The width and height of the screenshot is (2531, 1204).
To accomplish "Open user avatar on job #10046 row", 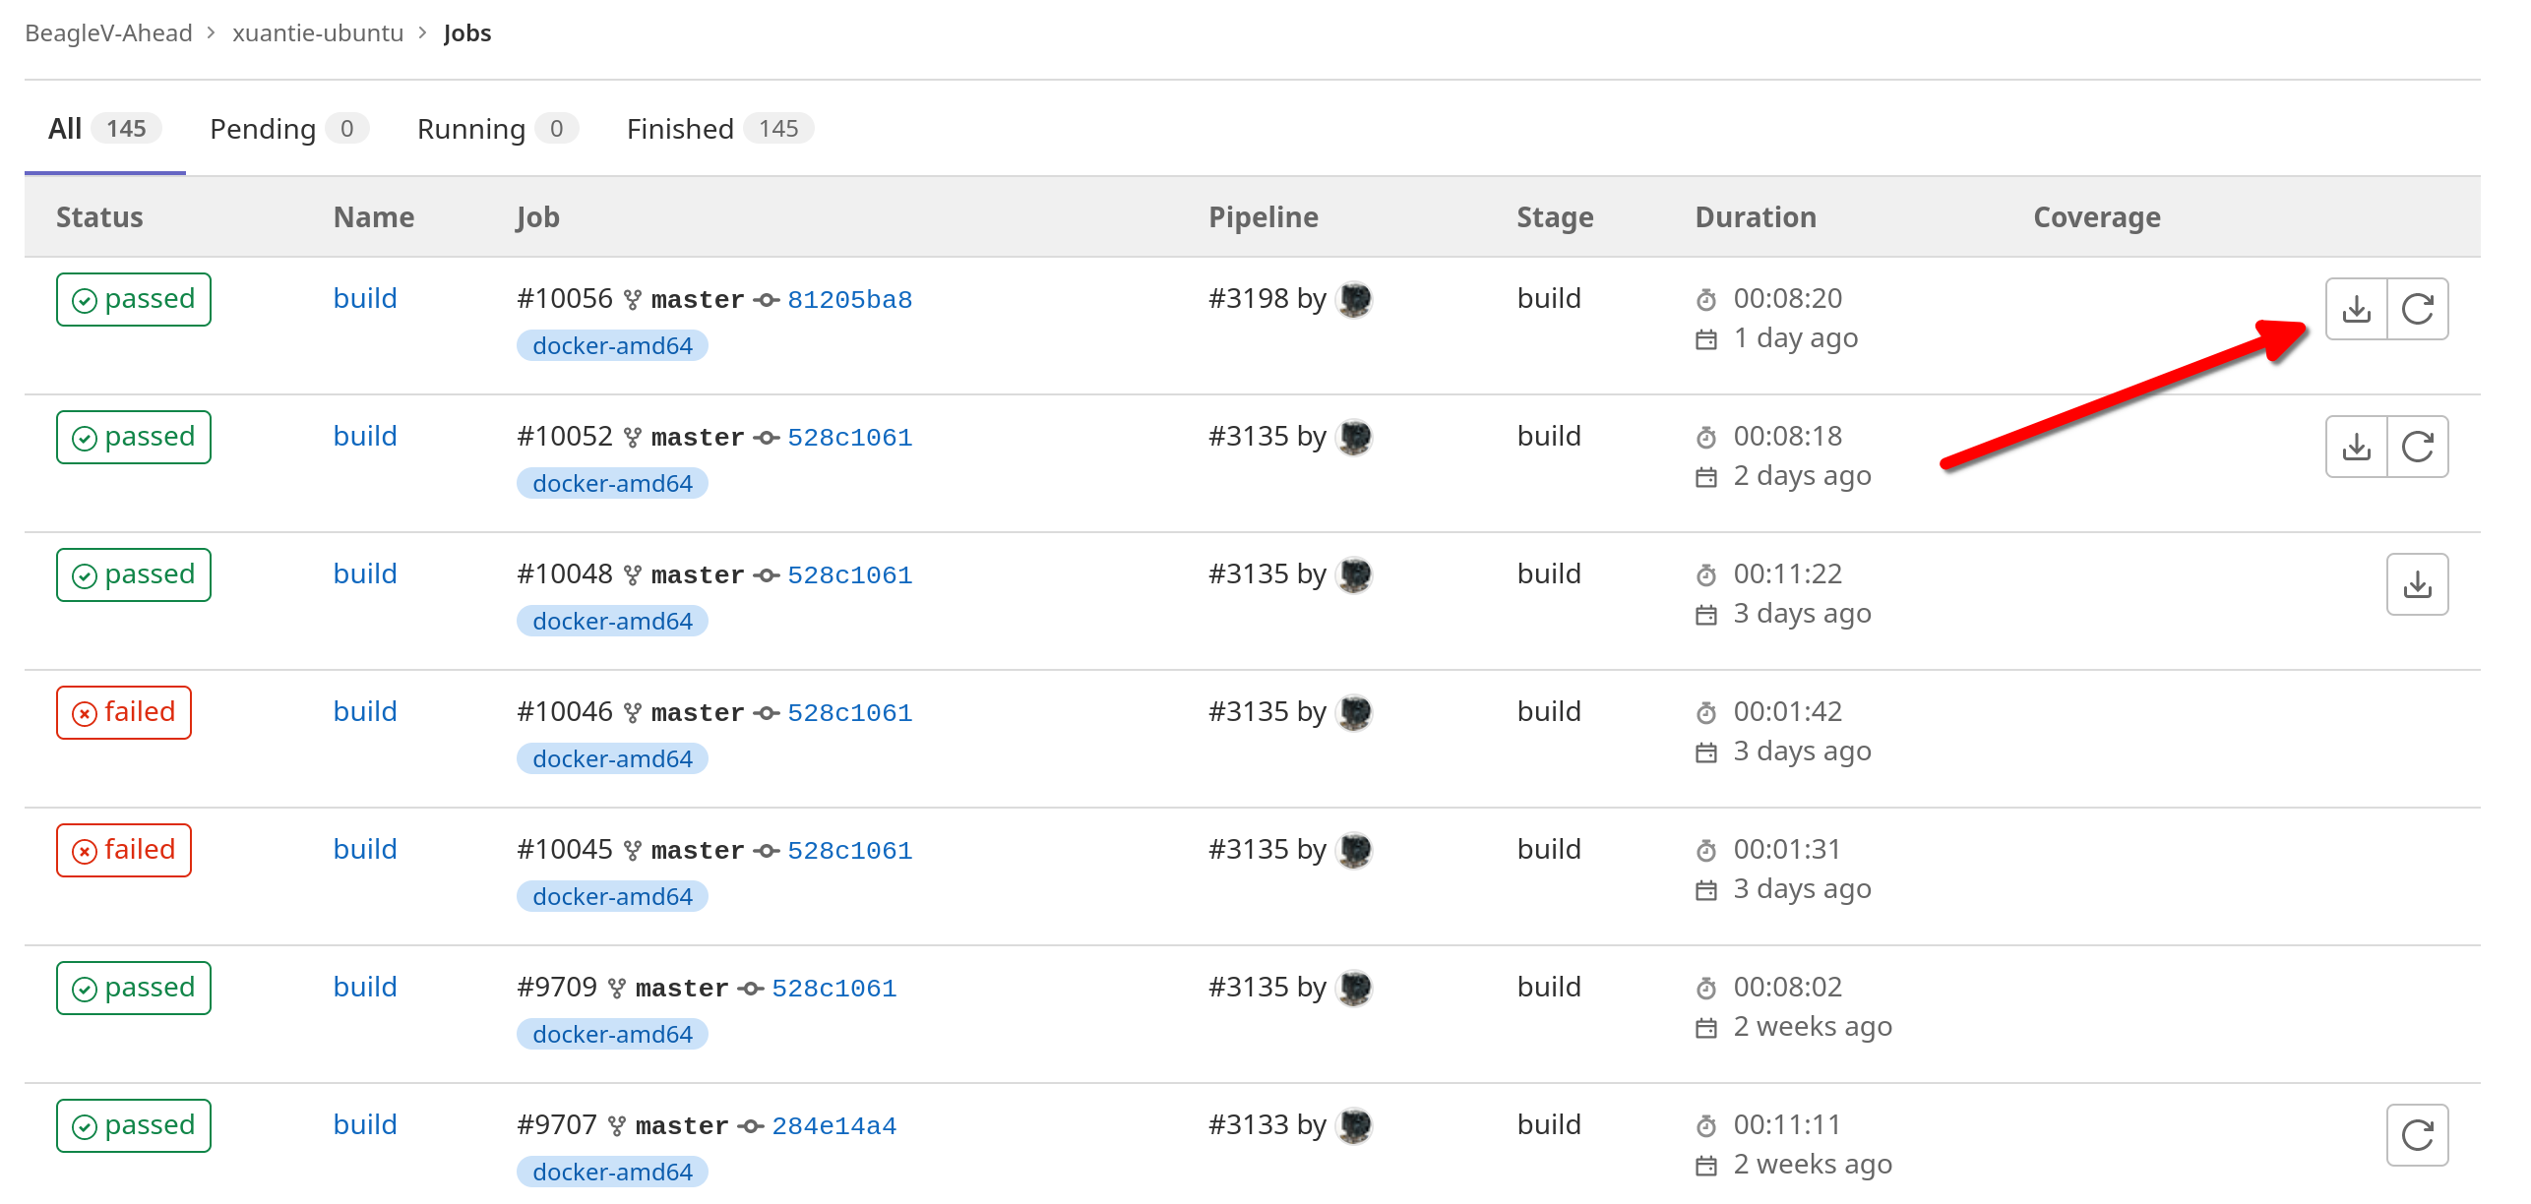I will coord(1354,712).
